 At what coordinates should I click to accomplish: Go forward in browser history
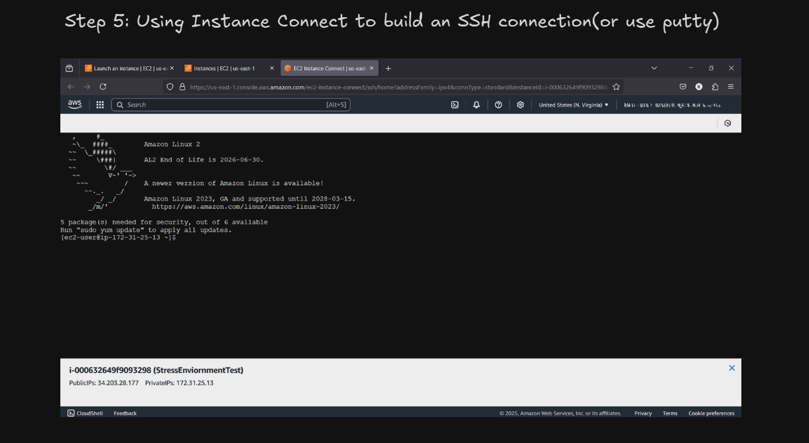87,87
